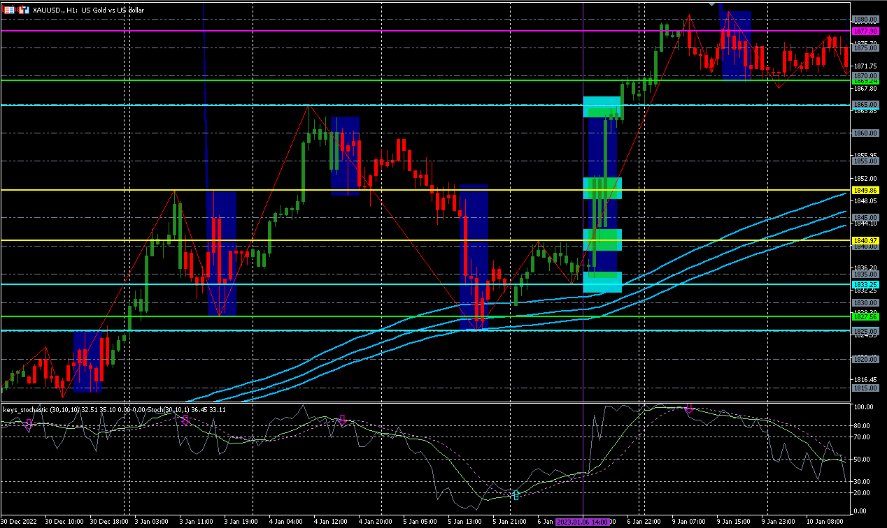Screen dimensions: 887x528
Task: Click the 20.00 stochastic scale value
Action: (x=863, y=492)
